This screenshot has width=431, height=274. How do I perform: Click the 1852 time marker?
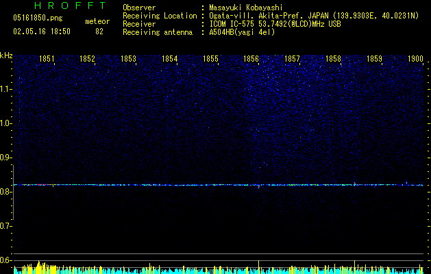[88, 59]
